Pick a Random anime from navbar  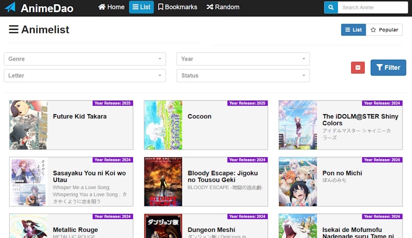pos(223,7)
